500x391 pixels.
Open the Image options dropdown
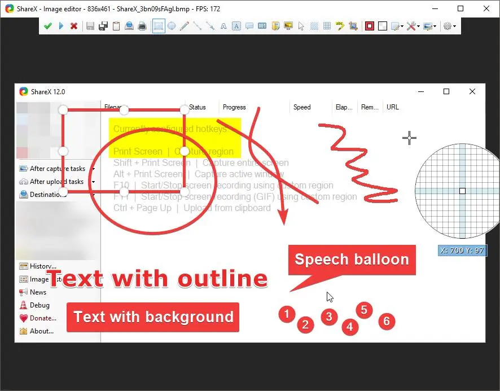(430, 26)
